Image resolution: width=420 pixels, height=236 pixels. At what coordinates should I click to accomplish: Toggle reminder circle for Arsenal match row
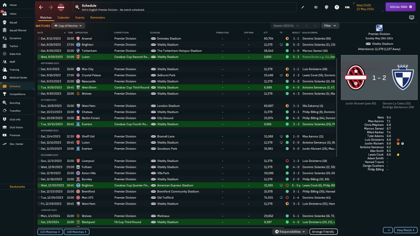(39, 38)
